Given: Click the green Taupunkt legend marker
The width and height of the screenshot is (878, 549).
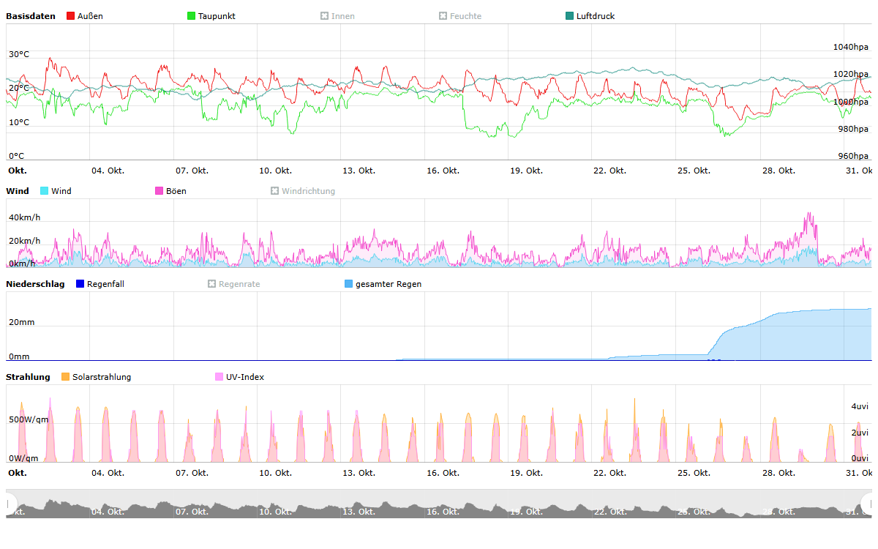Looking at the screenshot, I should point(192,16).
